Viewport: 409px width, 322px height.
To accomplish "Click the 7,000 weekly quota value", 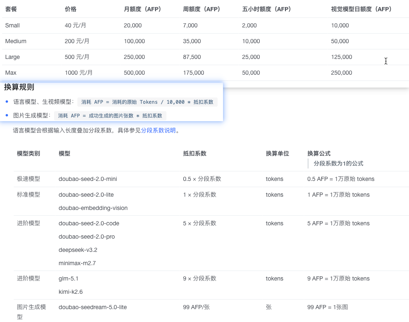I will click(190, 25).
